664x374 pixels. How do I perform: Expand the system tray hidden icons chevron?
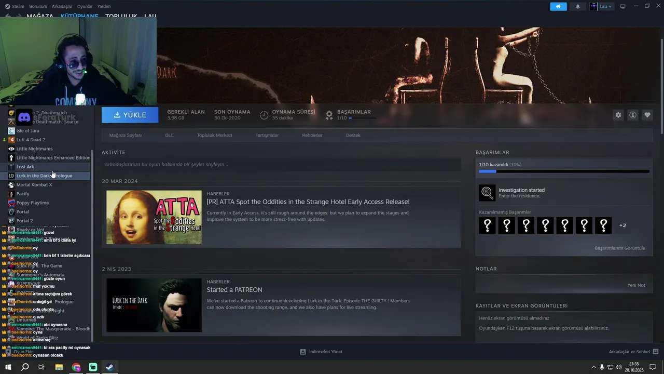point(593,367)
